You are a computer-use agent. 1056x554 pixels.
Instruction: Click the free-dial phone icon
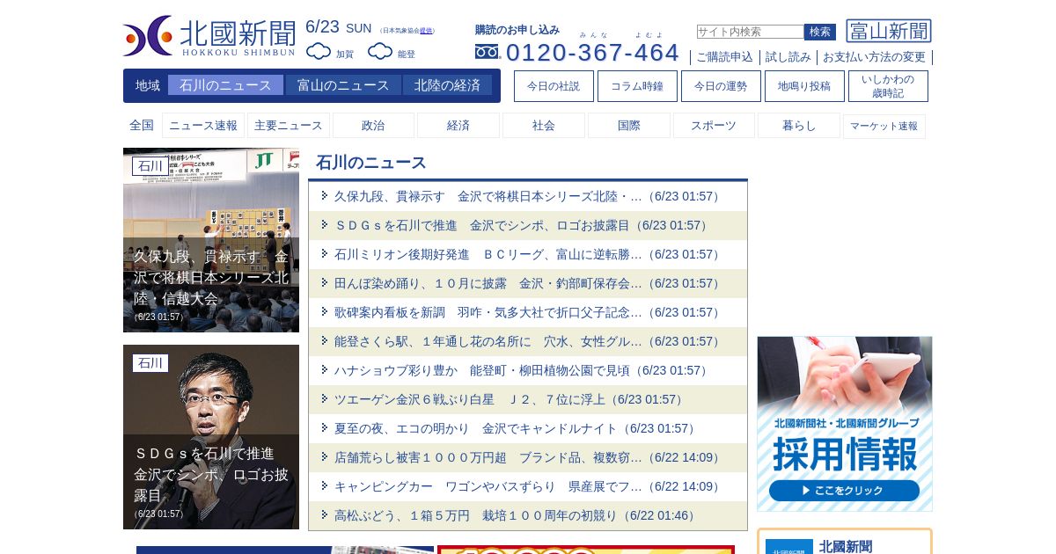pos(488,52)
